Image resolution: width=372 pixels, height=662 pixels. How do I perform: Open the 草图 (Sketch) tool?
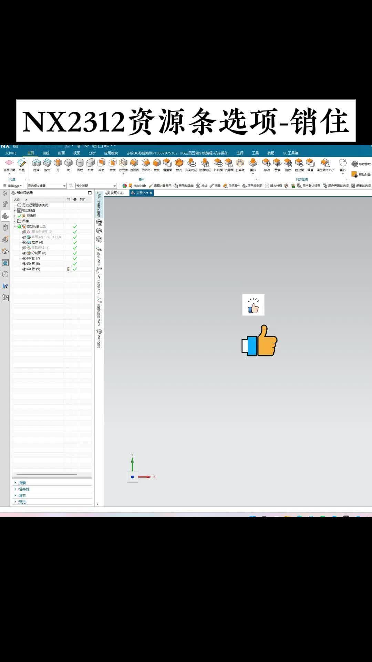point(22,165)
